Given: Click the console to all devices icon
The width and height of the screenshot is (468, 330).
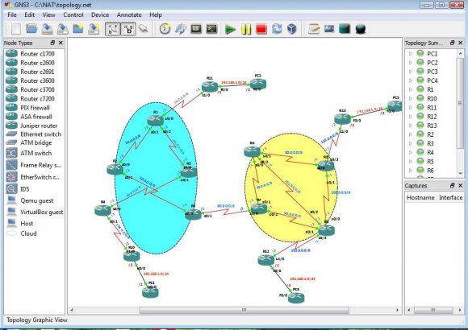Looking at the screenshot, I should pos(211,29).
